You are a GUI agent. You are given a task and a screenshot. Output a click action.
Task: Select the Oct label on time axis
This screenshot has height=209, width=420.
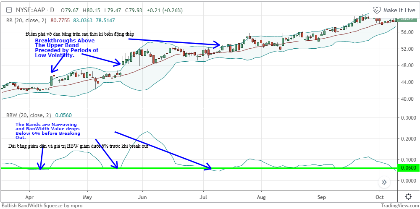(x=380, y=197)
